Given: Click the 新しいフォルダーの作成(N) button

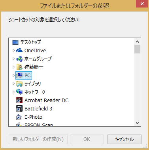Looking at the screenshot, I should point(38,139).
